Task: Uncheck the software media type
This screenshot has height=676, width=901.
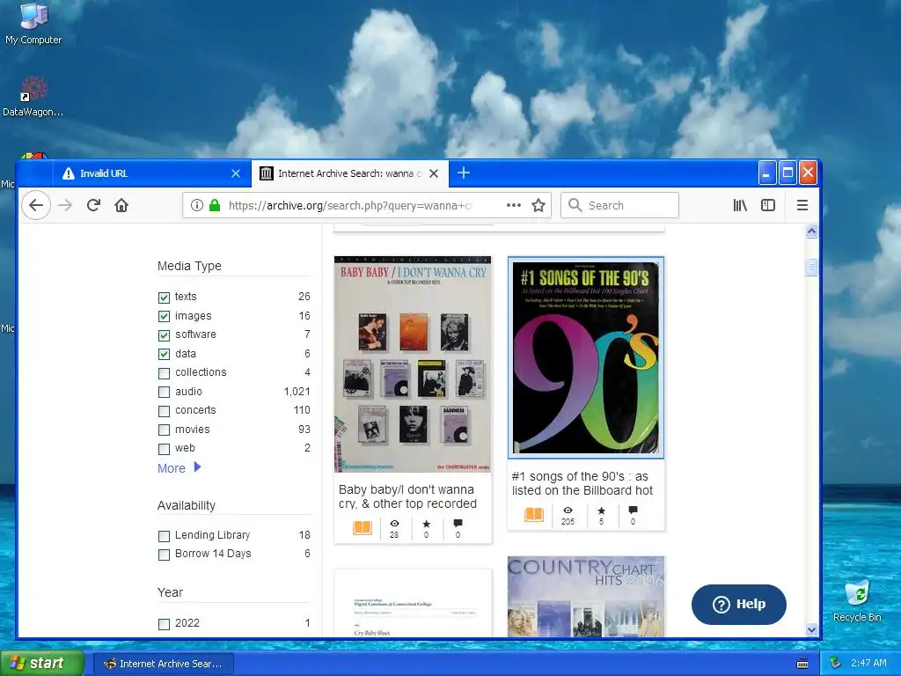Action: (164, 335)
